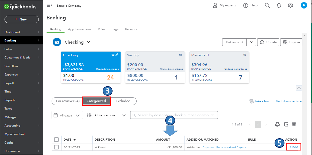The width and height of the screenshot is (312, 155).
Task: Open the Help icon
Action: (x=246, y=5)
